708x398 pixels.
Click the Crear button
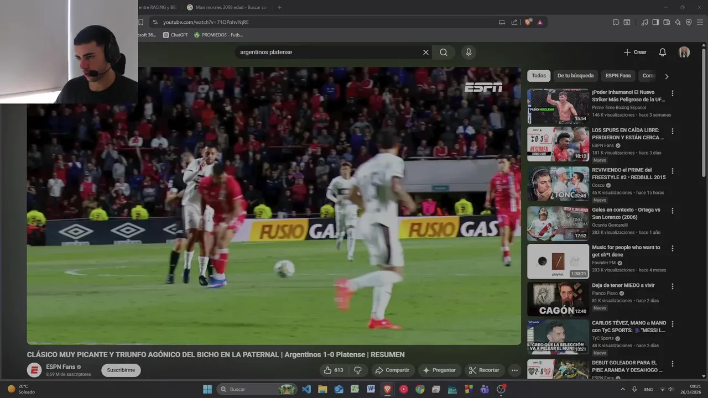(x=635, y=52)
